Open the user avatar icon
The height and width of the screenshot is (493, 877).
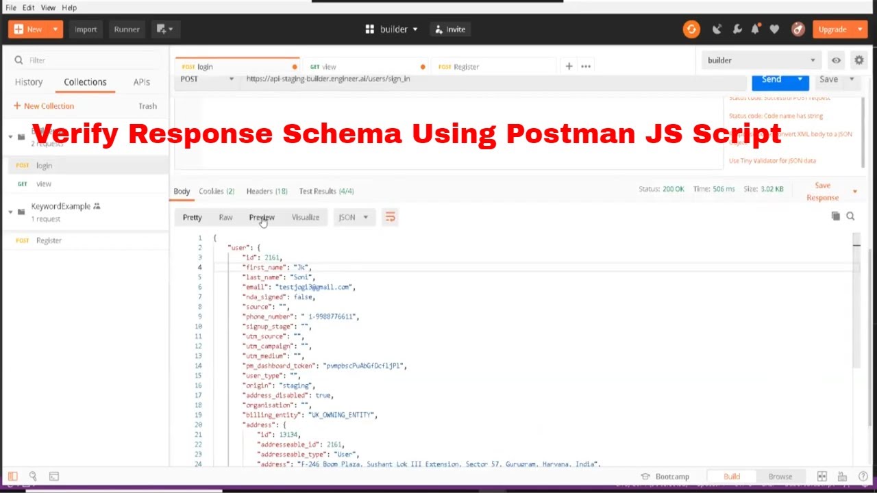pos(798,29)
